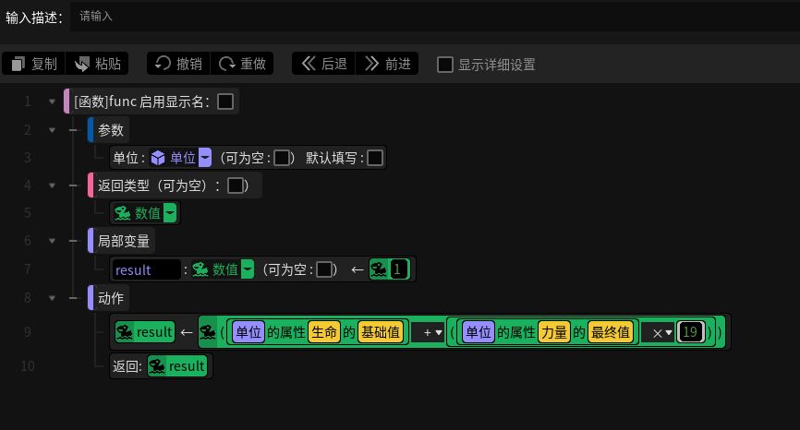Select the 最终值 value type tag
800x430 pixels.
[611, 332]
